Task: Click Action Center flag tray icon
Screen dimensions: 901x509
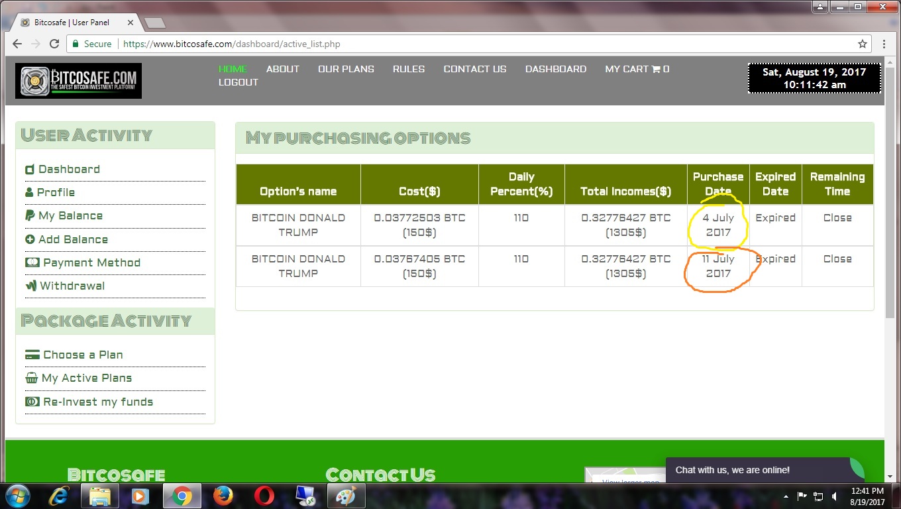Action: (x=802, y=496)
